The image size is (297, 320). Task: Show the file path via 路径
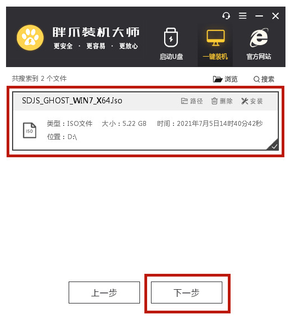192,101
